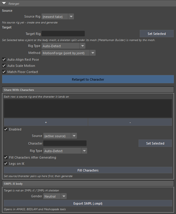Click Set Selected next to Character
Image resolution: width=176 pixels, height=214 pixels.
point(155,143)
